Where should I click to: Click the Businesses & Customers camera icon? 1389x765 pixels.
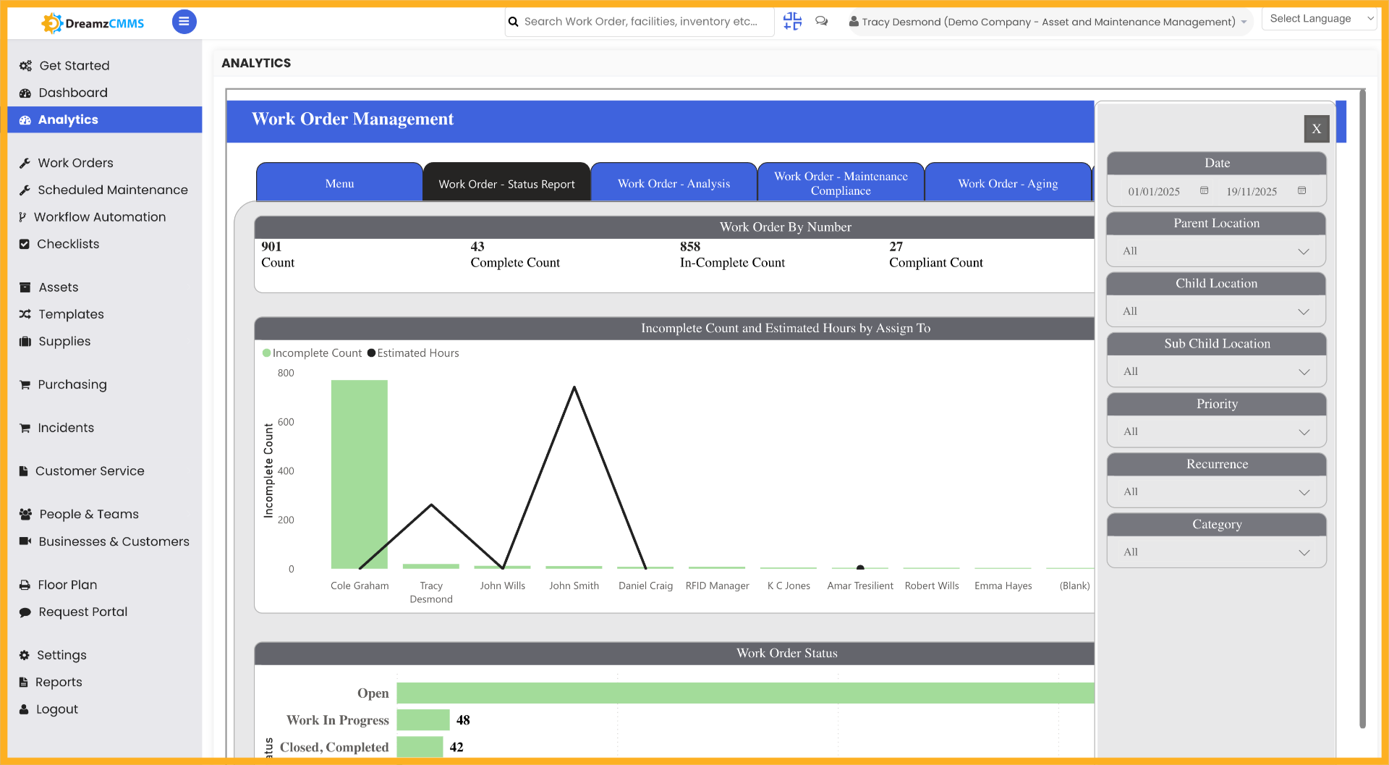click(25, 541)
